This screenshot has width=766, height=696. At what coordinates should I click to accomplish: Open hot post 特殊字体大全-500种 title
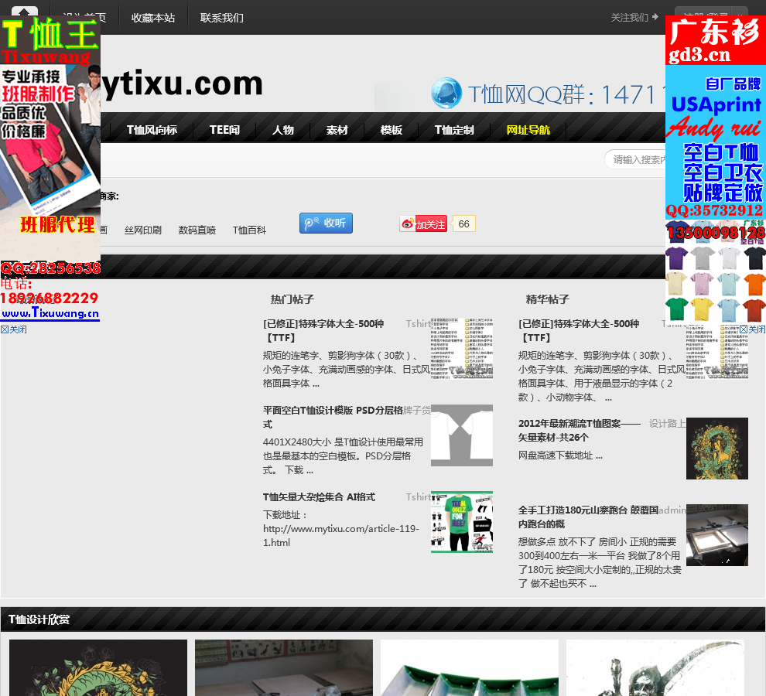(x=323, y=331)
